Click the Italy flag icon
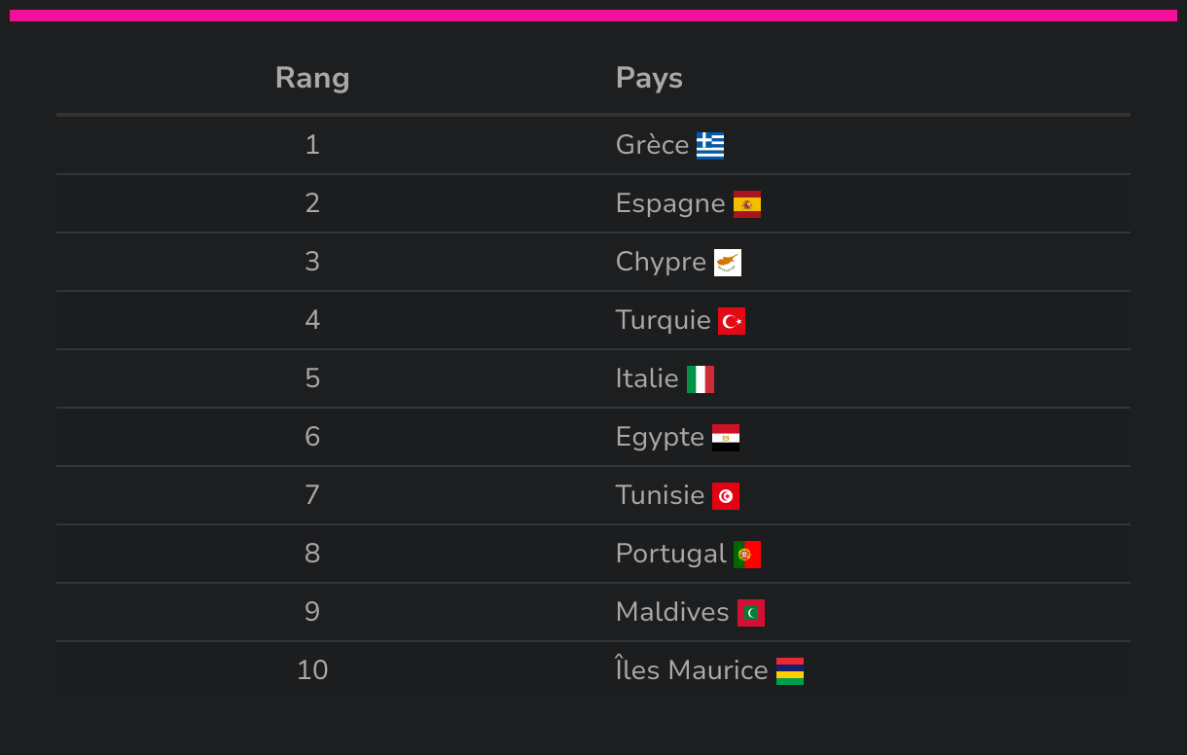 [x=701, y=379]
